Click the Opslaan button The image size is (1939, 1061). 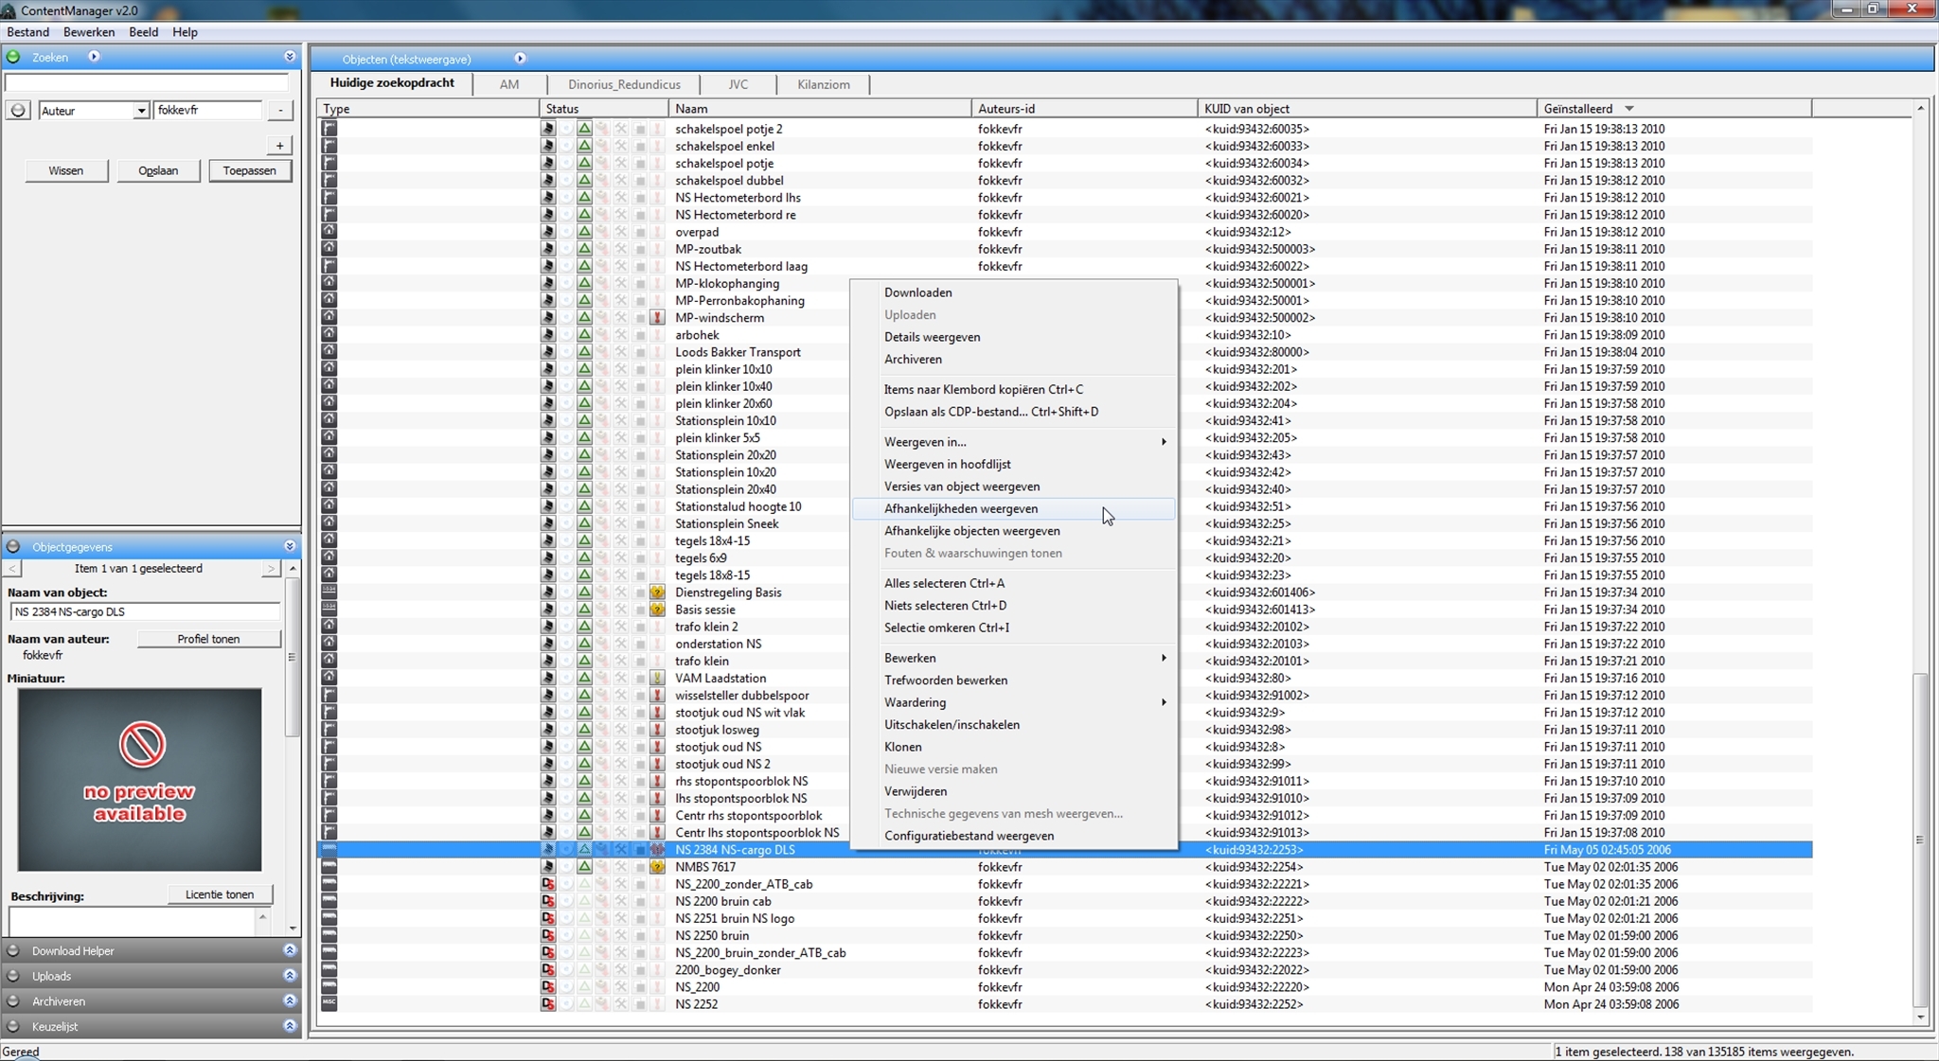pos(158,171)
